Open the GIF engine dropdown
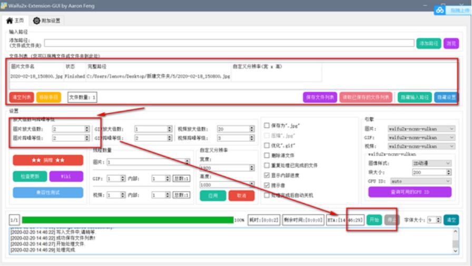The width and height of the screenshot is (472, 266). point(421,137)
